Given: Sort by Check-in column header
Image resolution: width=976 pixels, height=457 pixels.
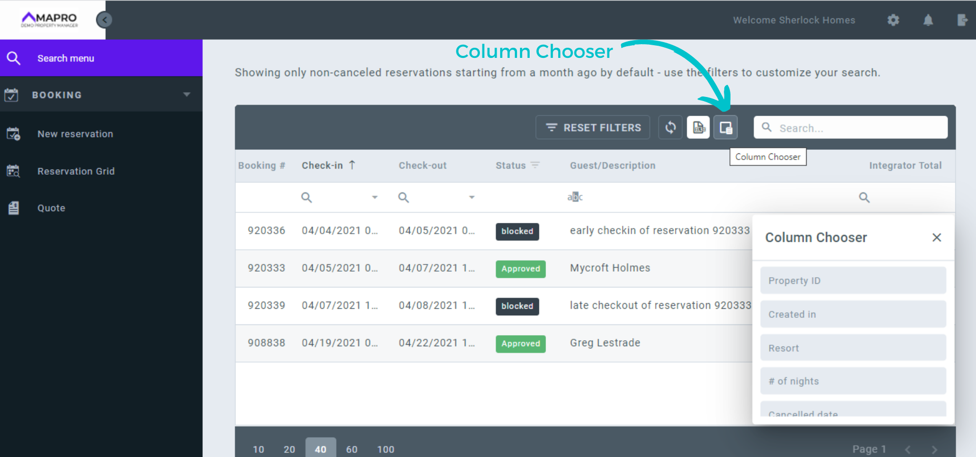Looking at the screenshot, I should click(322, 166).
